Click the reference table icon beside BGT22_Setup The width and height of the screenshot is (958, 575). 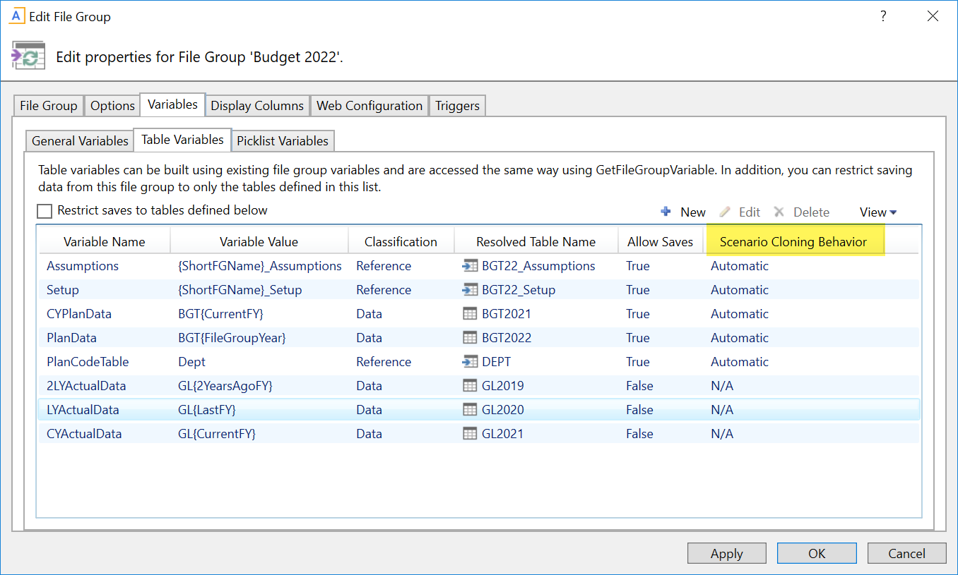pos(470,290)
